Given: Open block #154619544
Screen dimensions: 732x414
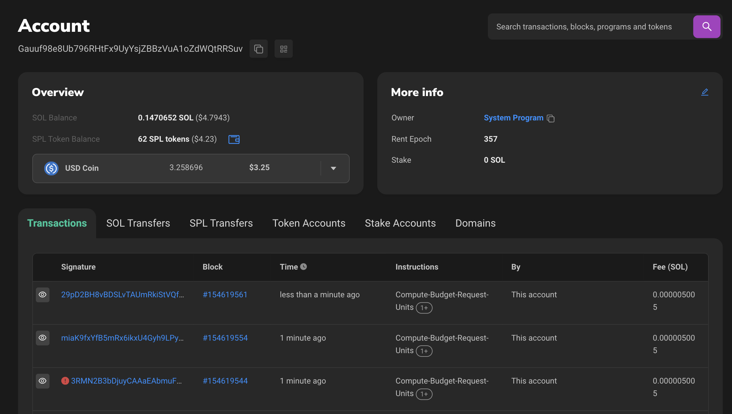Looking at the screenshot, I should 225,381.
